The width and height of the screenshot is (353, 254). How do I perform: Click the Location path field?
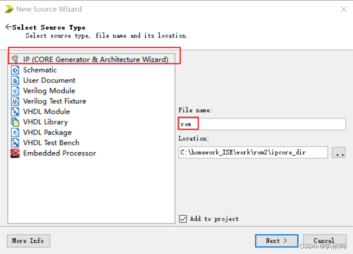coord(253,152)
